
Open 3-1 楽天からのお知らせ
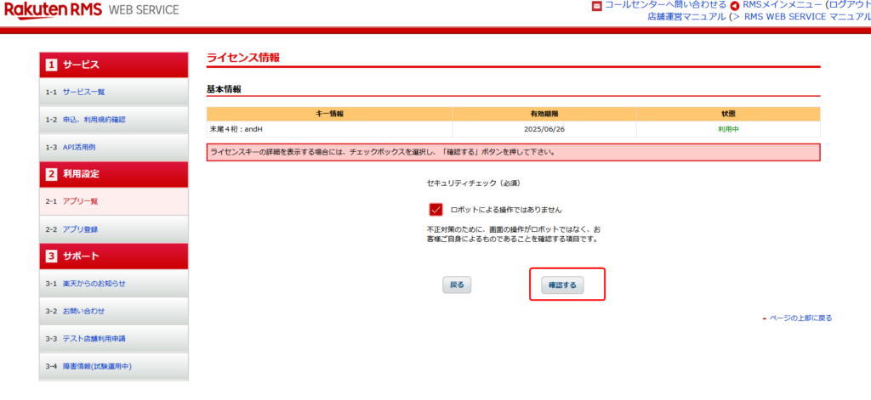coord(94,284)
